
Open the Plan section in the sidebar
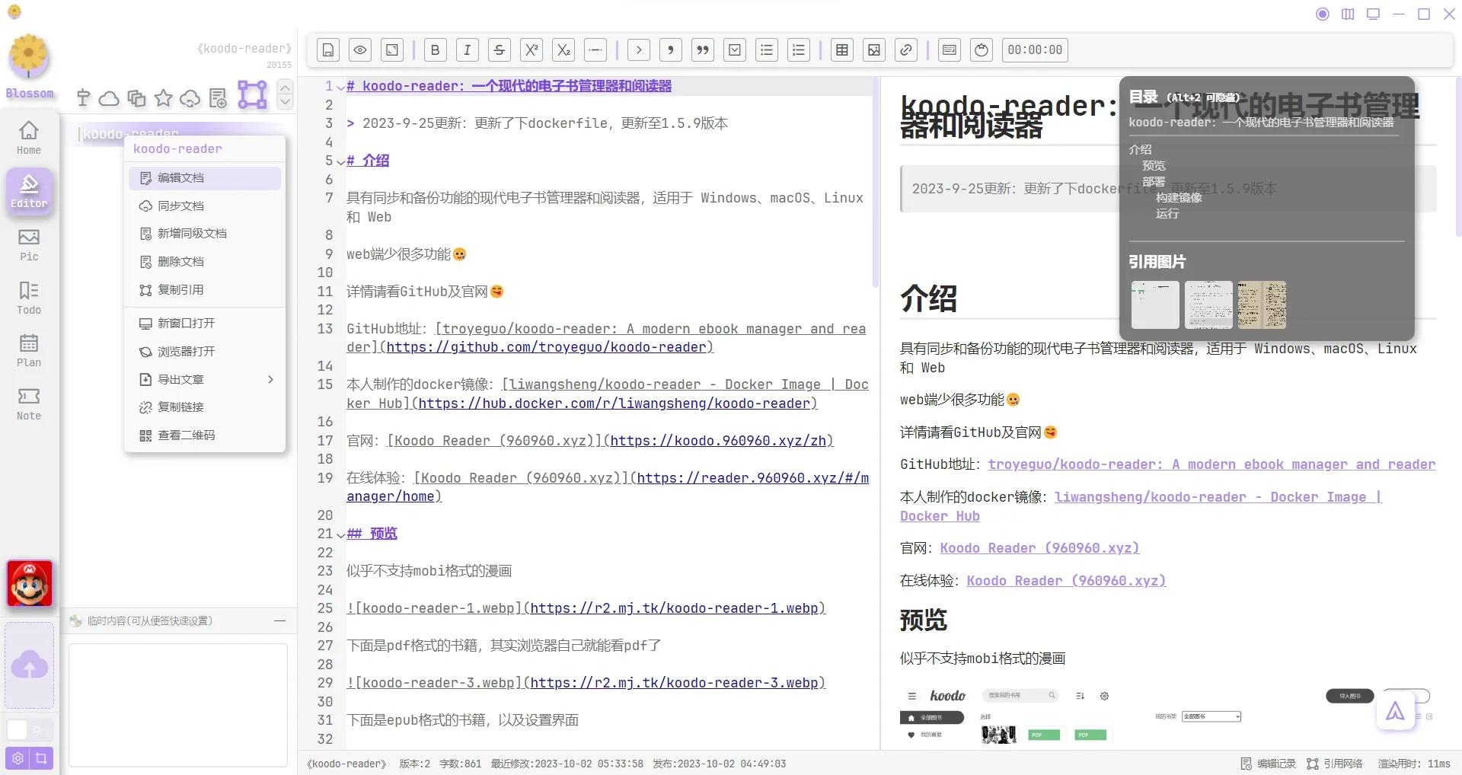[29, 350]
